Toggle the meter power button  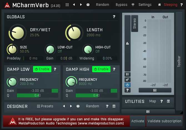tap(127, 85)
